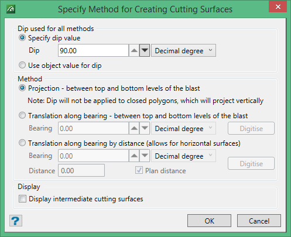The width and height of the screenshot is (291, 237).
Task: Select the 'Specify dip value' radio button
Action: point(22,37)
